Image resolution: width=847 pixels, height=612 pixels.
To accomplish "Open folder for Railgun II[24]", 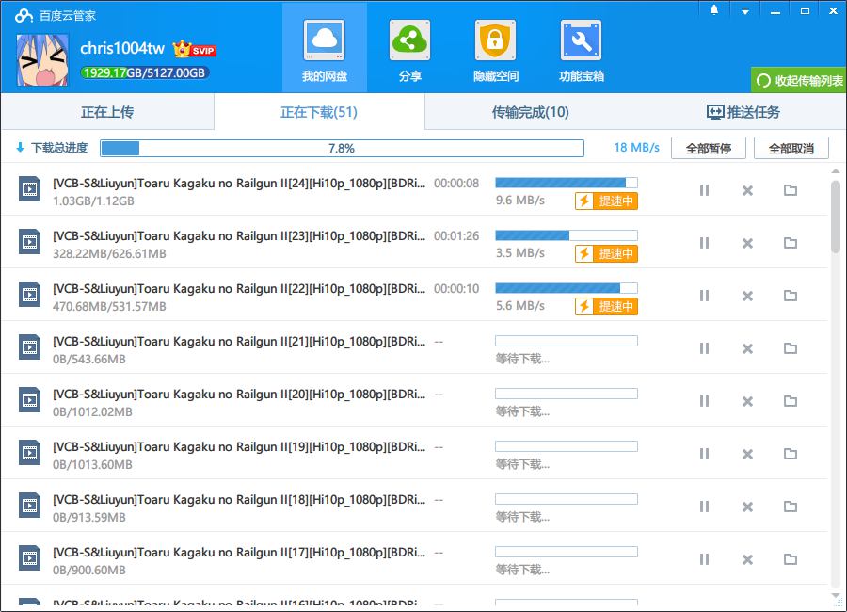I will pos(791,190).
